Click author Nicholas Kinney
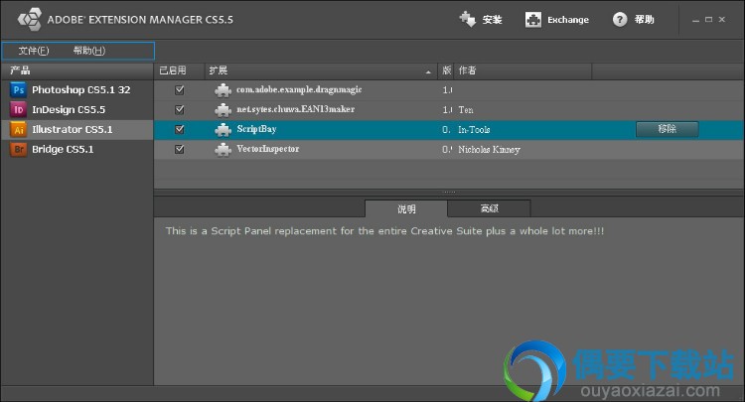Viewport: 745px width, 402px height. (489, 150)
